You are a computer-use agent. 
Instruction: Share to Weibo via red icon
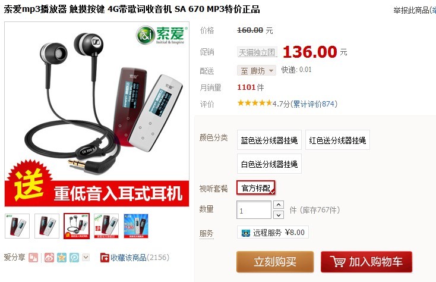click(49, 258)
